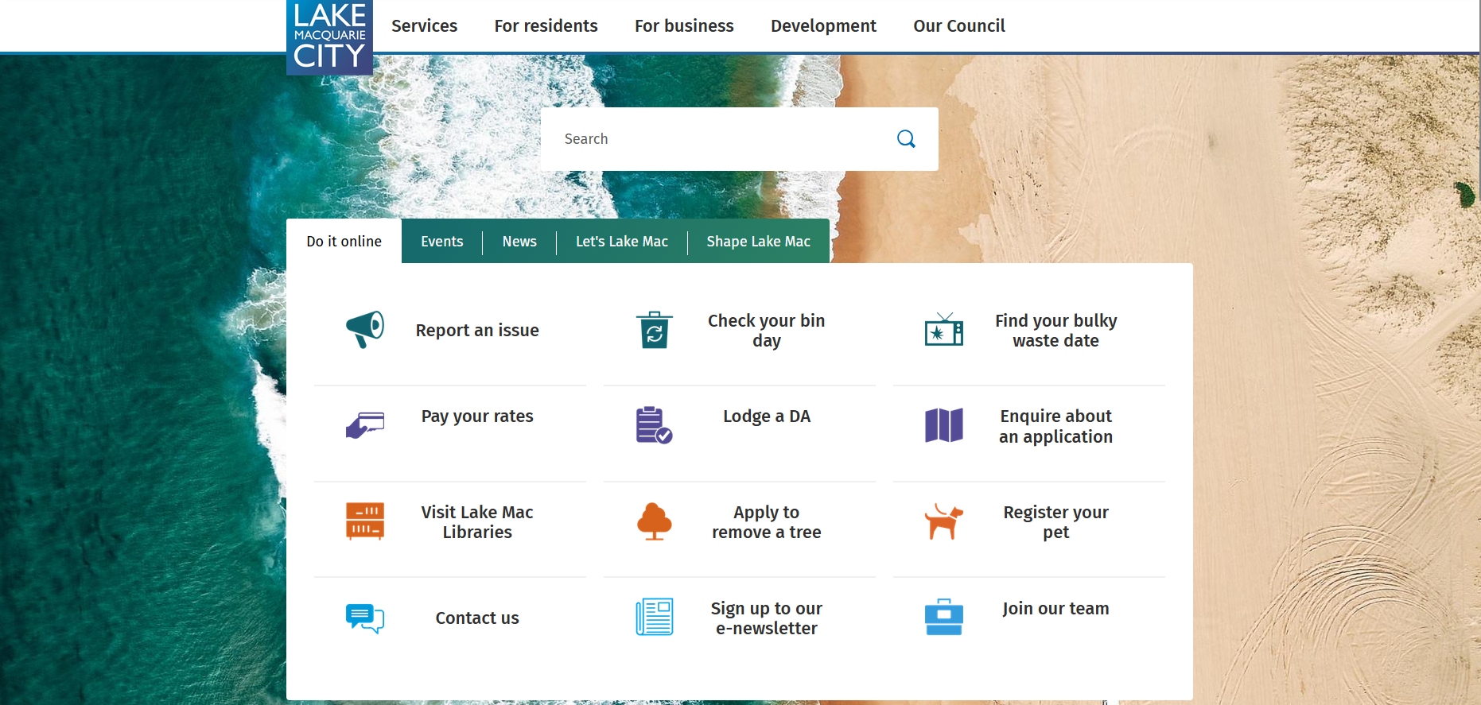Click the orange tree icon

pos(655,521)
